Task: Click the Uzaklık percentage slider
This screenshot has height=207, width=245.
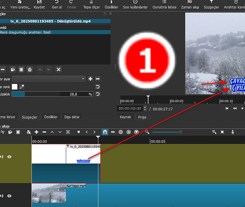Action: coord(53,94)
